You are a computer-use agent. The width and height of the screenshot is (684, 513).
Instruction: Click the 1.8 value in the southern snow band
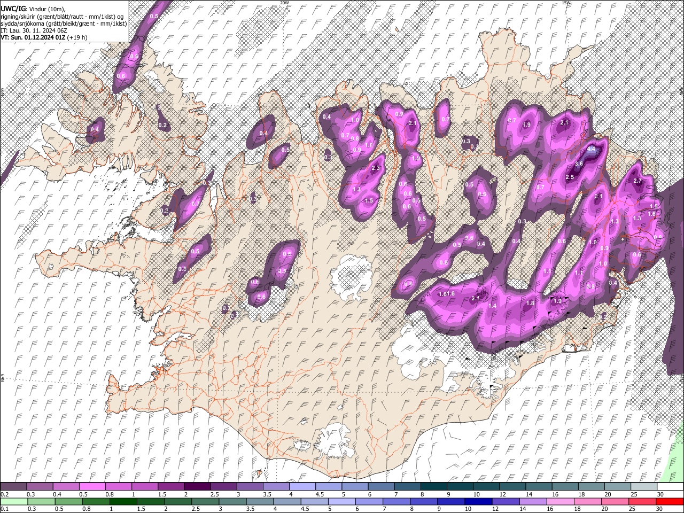pos(530,303)
